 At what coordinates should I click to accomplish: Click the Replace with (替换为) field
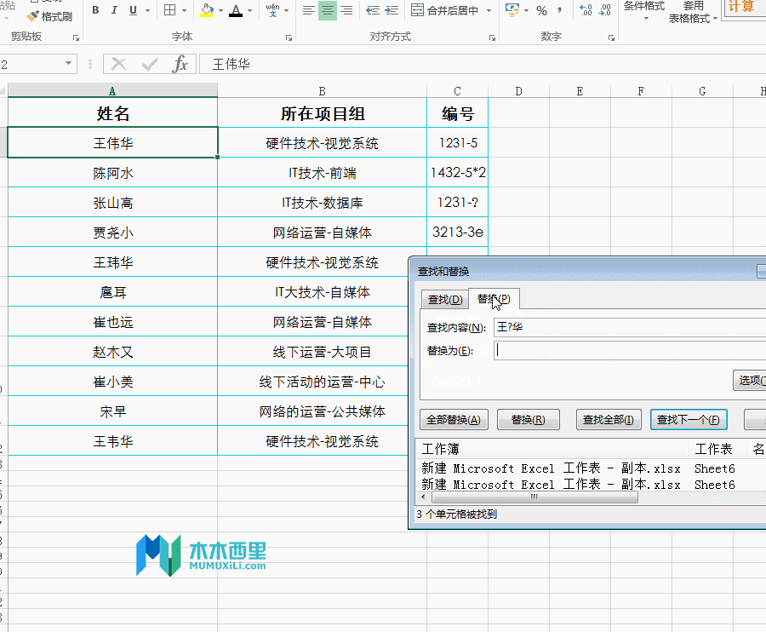[x=630, y=350]
